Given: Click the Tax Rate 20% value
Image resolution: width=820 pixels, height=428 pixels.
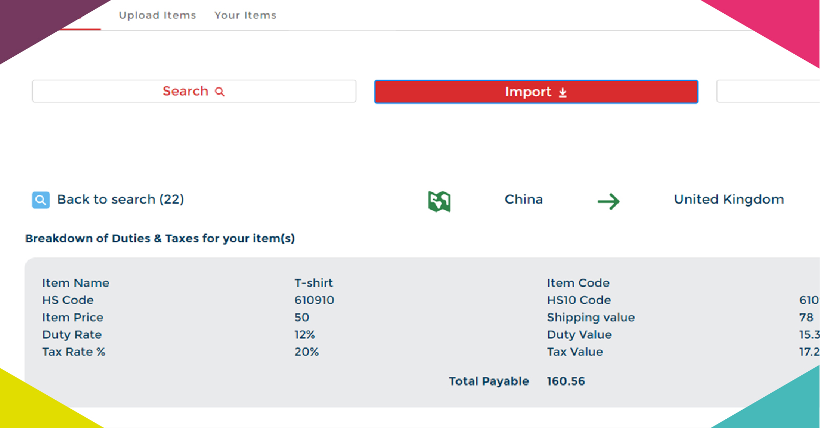Looking at the screenshot, I should coord(306,352).
